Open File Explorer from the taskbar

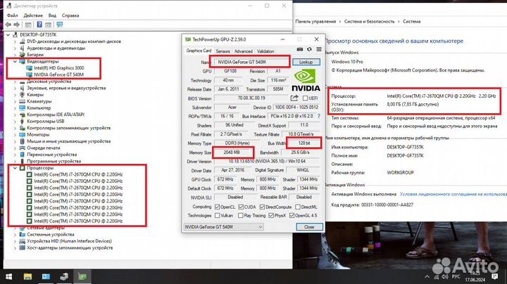27,276
